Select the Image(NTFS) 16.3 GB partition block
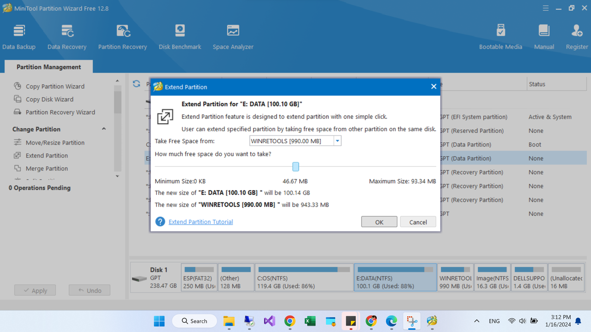591x332 pixels. (492, 277)
